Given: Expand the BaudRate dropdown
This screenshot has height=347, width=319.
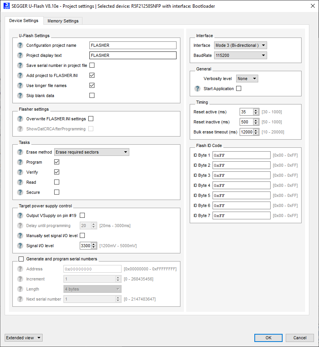Looking at the screenshot, I should (240, 55).
